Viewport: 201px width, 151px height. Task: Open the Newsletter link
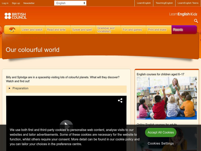pos(29,3)
